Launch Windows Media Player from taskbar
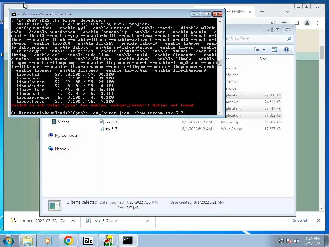 (x=48, y=241)
